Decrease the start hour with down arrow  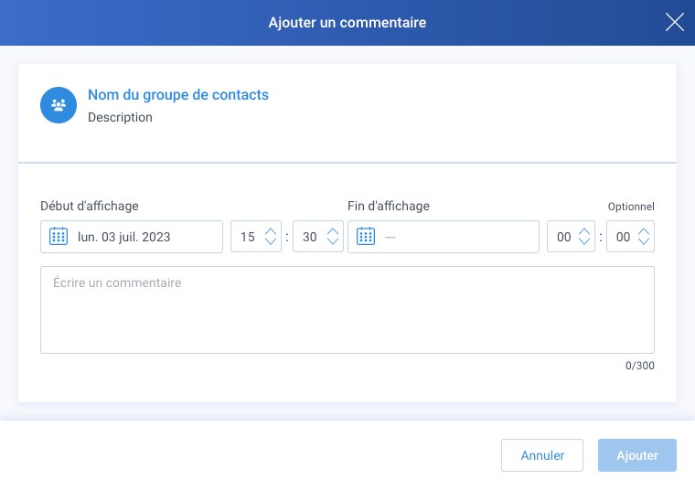[x=271, y=241]
